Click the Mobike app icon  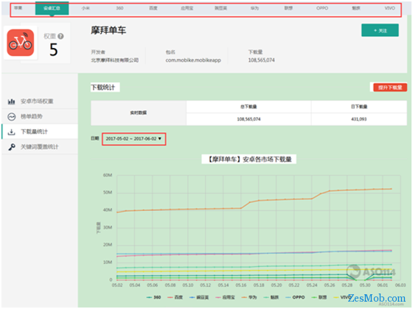pos(21,43)
